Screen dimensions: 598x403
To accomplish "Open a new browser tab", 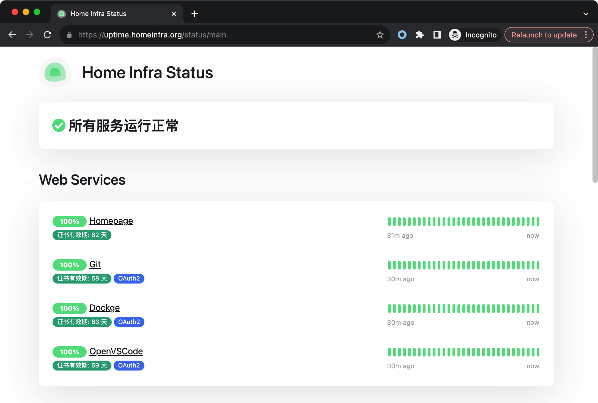I will click(194, 14).
